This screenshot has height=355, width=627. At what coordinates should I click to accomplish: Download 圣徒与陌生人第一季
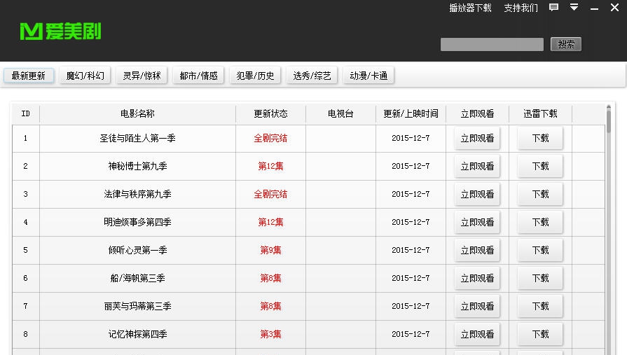(540, 139)
